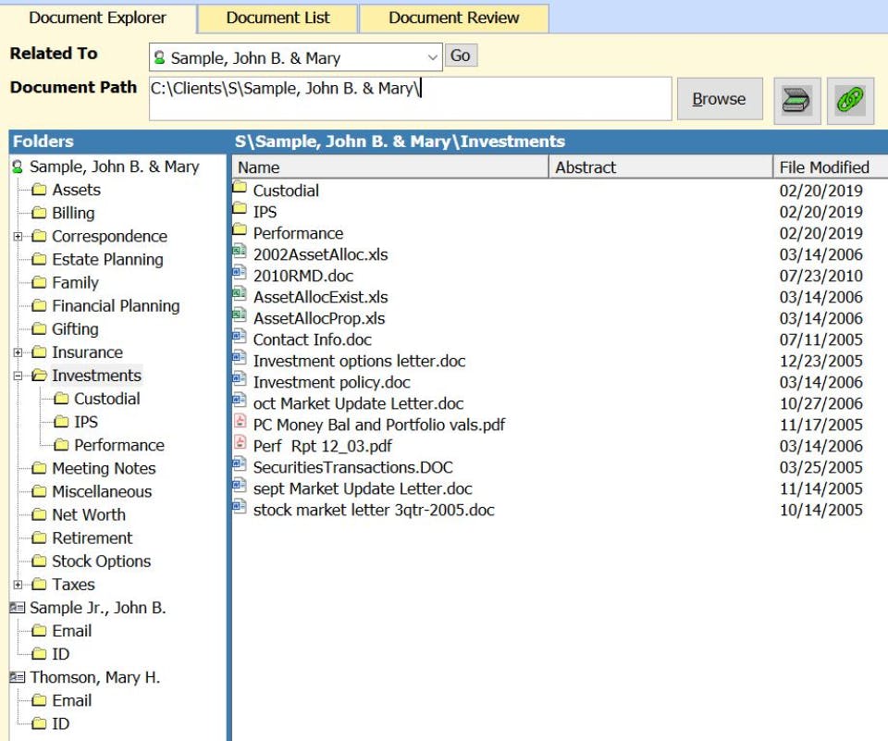
Task: Select Estate Planning folder in tree
Action: pyautogui.click(x=107, y=259)
